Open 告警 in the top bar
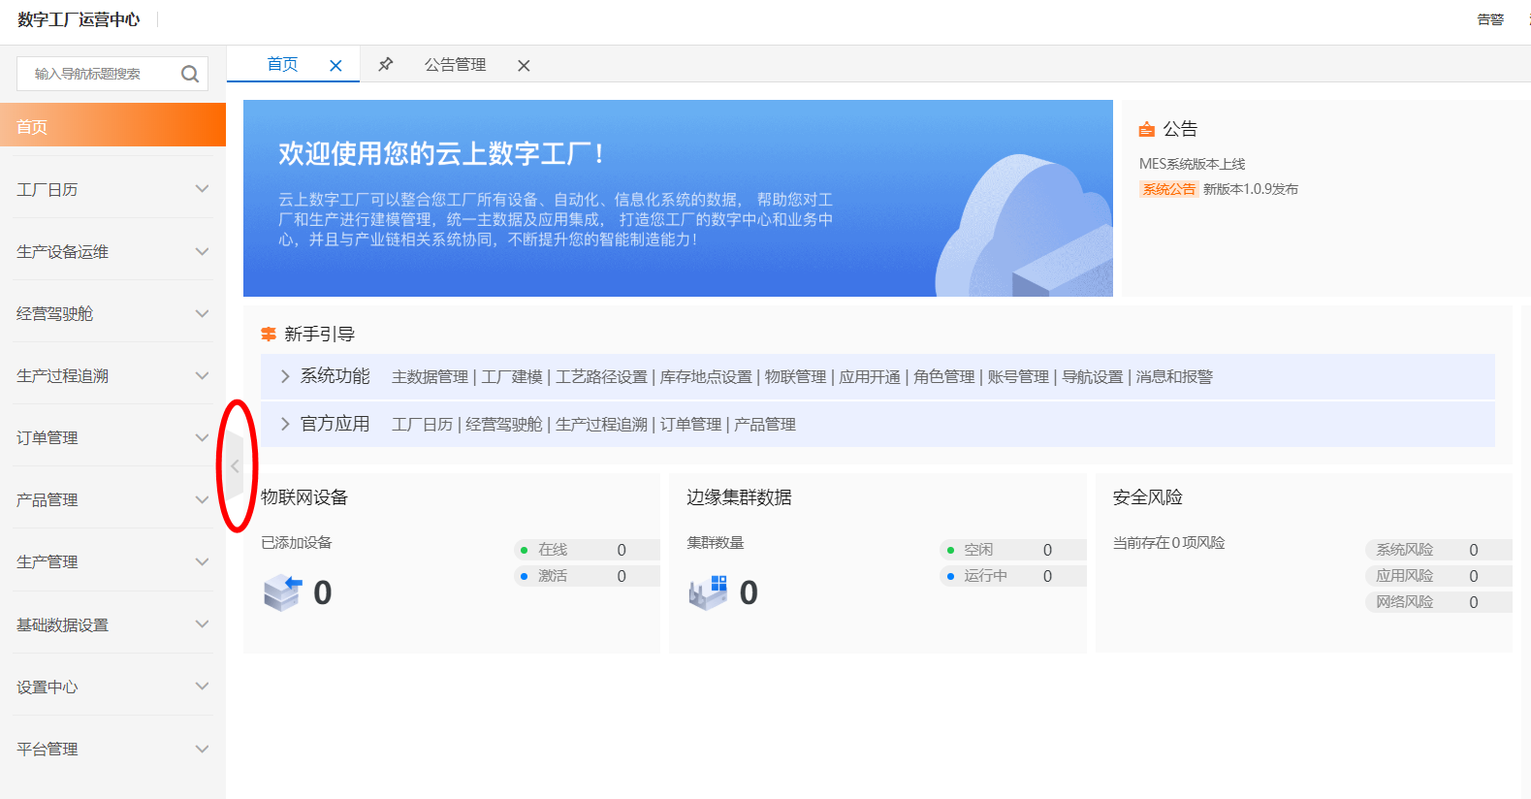This screenshot has height=799, width=1531. pos(1490,19)
